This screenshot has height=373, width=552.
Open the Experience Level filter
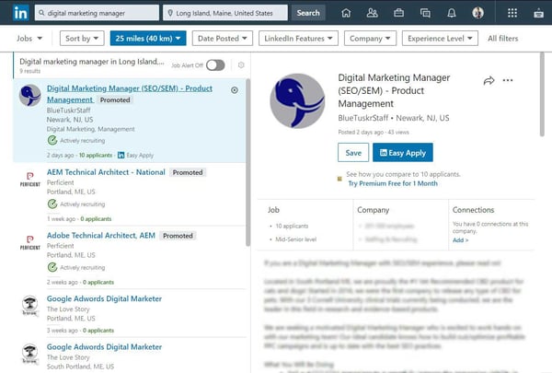pos(440,39)
